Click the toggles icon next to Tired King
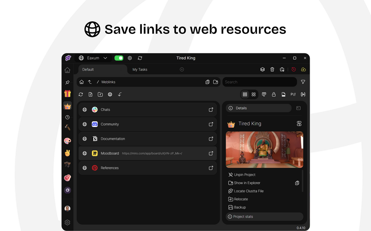Viewport: 371px width, 231px height. [x=299, y=124]
